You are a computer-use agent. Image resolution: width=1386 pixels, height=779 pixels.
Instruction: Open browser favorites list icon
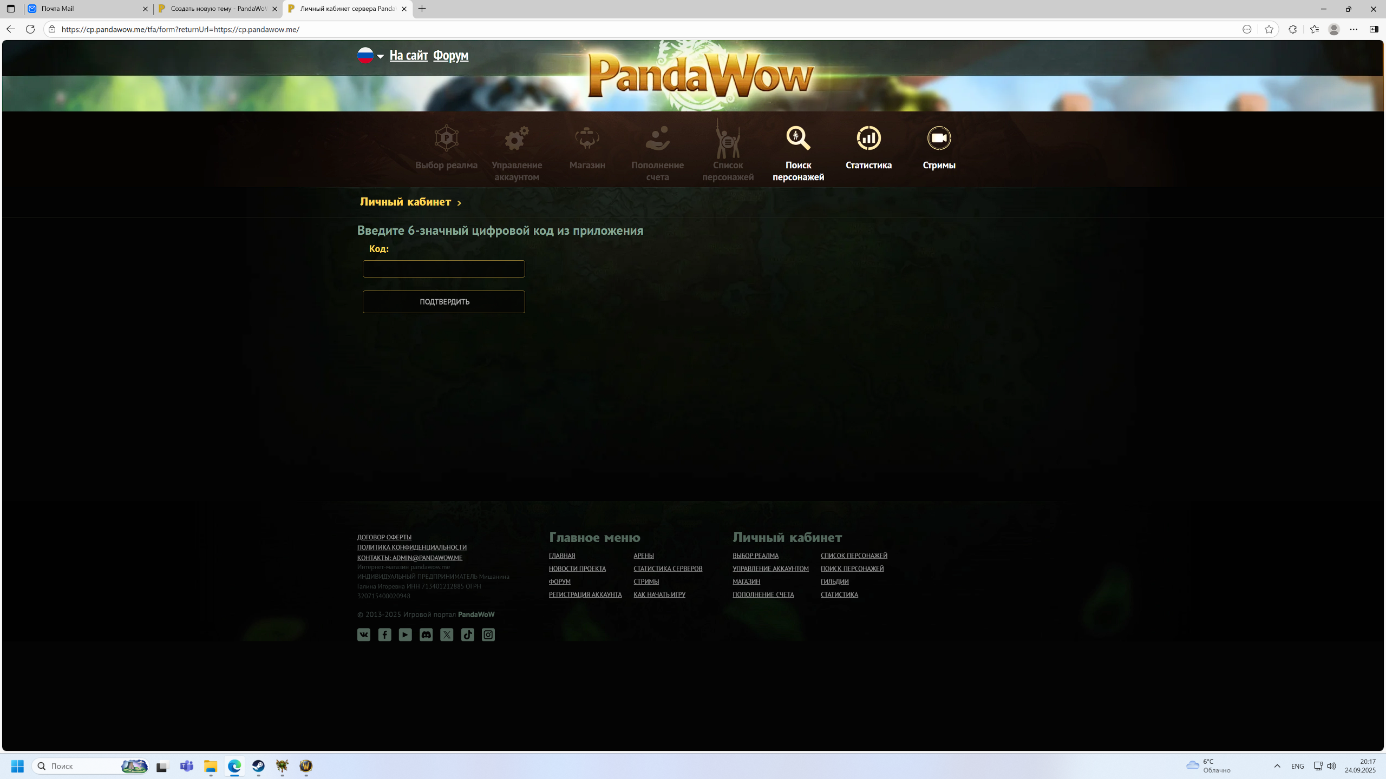(x=1314, y=29)
